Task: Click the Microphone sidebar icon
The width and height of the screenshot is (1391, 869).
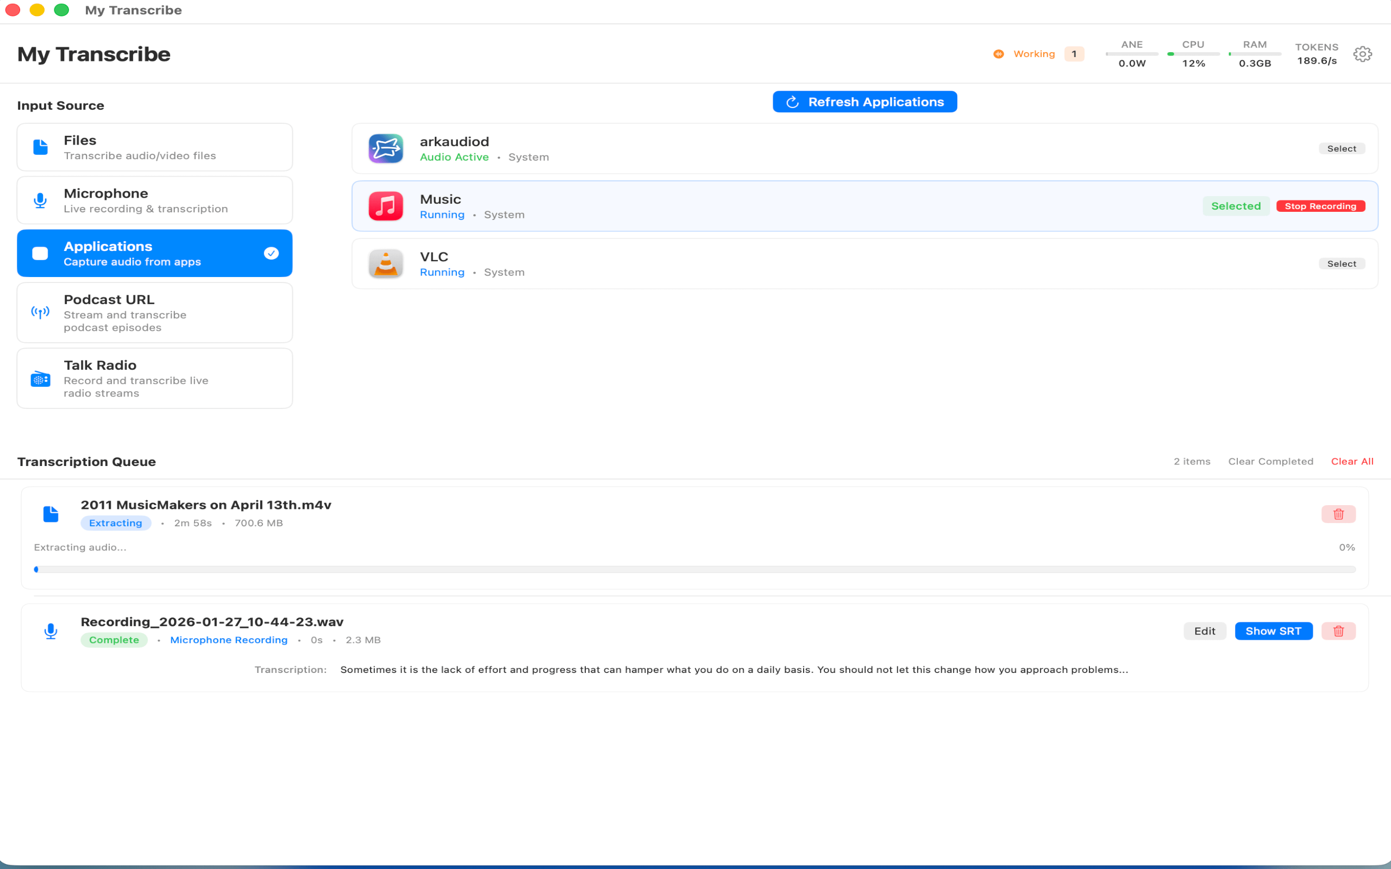Action: 40,200
